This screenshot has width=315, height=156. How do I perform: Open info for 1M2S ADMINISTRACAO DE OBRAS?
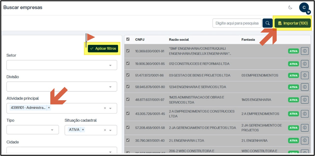click(x=305, y=100)
